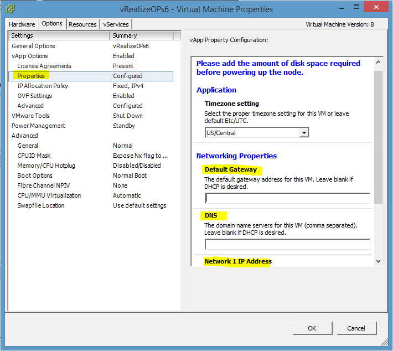The height and width of the screenshot is (351, 393).
Task: Open the Resources tab
Action: 82,24
